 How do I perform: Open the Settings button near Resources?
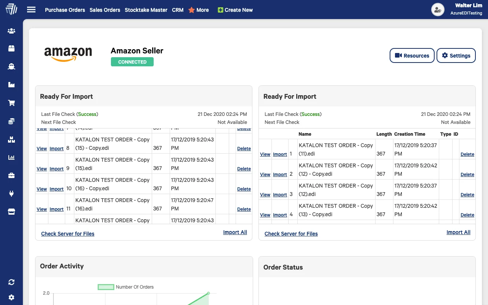[x=456, y=55]
